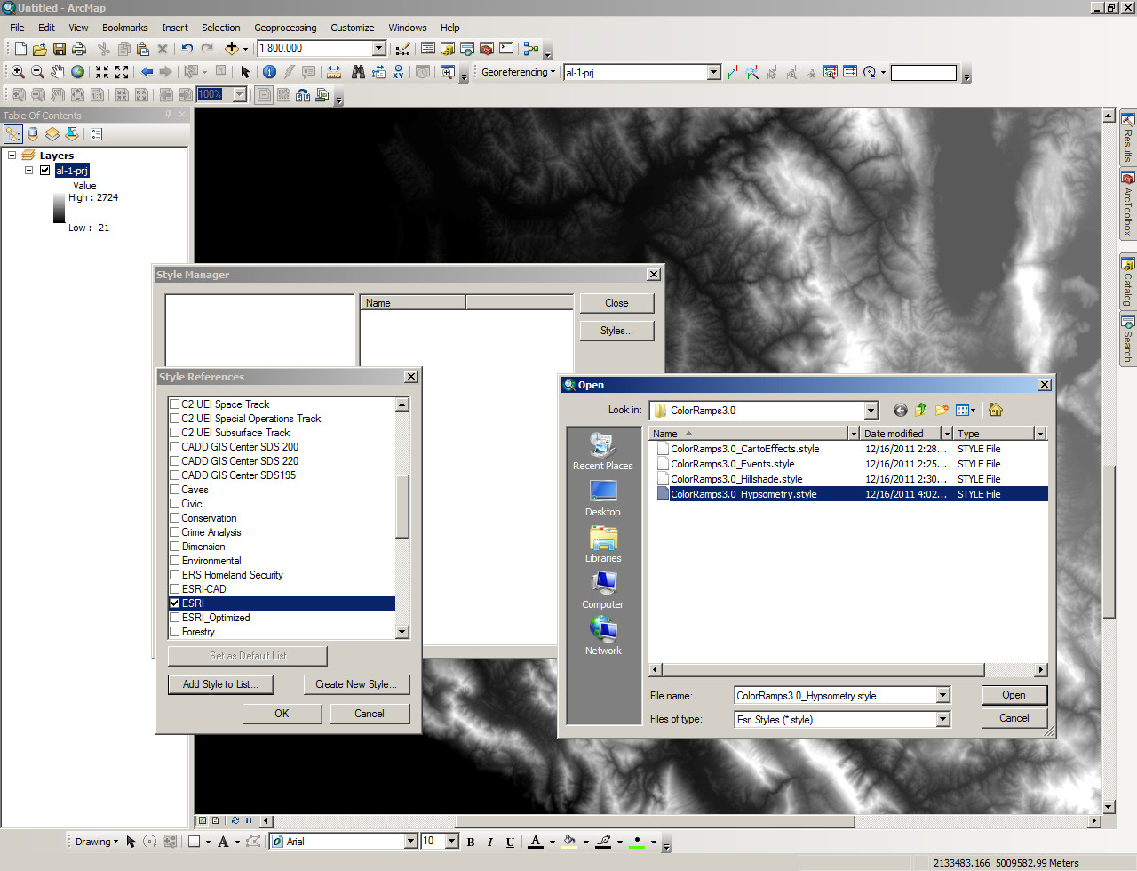1137x871 pixels.
Task: Open the map scale 1:800,000 dropdown
Action: pos(379,49)
